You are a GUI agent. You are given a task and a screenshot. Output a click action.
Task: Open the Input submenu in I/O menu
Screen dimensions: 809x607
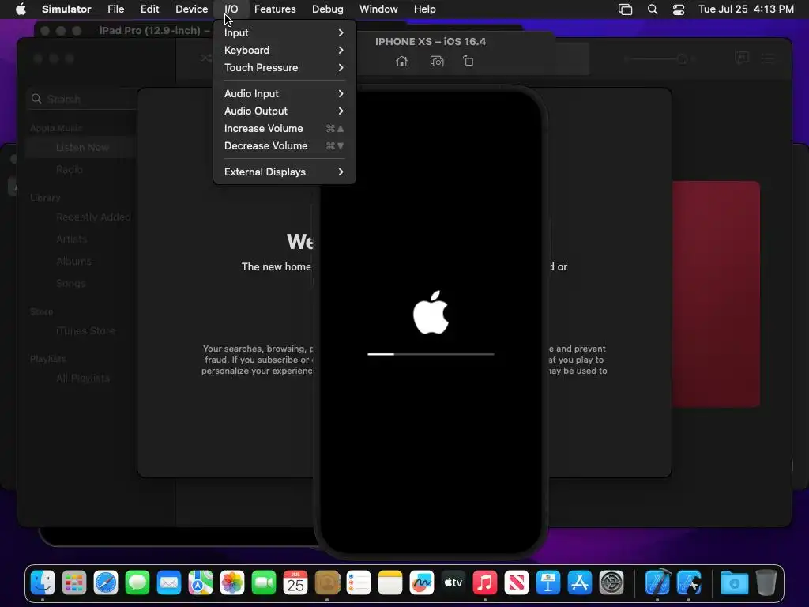coord(284,32)
